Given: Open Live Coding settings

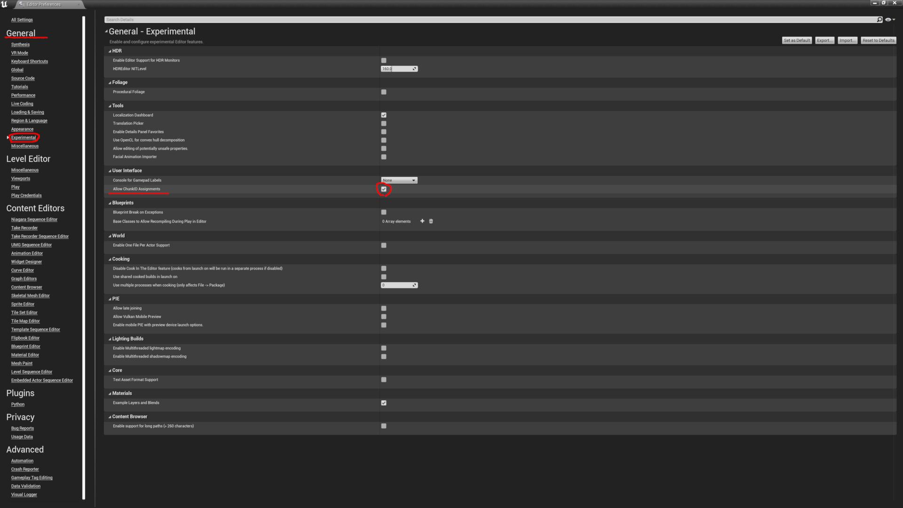Looking at the screenshot, I should pos(22,104).
